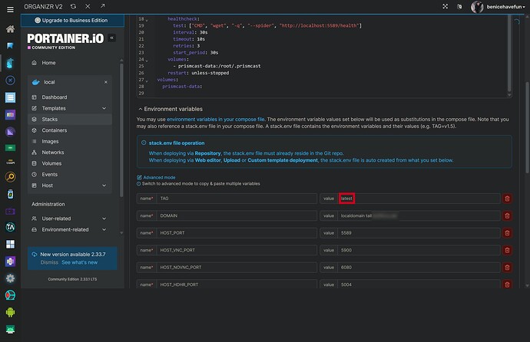Go to Volumes in the sidebar

tap(52, 163)
